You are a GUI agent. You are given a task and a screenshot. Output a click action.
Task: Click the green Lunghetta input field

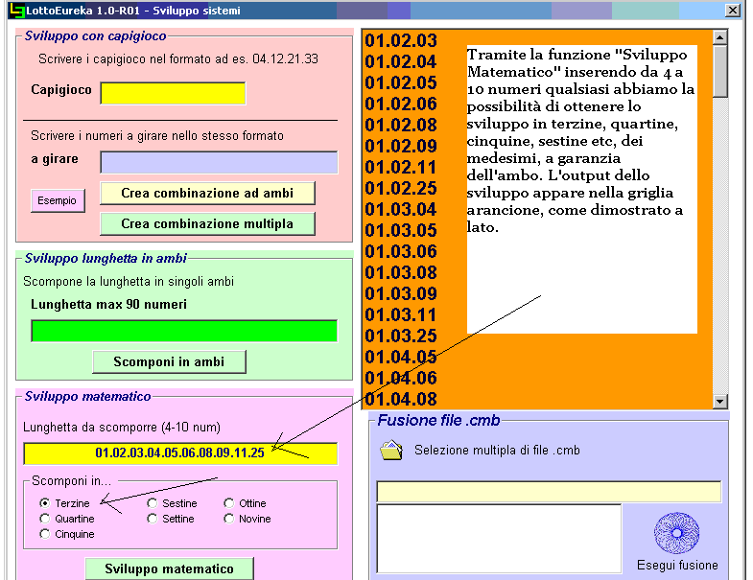184,332
